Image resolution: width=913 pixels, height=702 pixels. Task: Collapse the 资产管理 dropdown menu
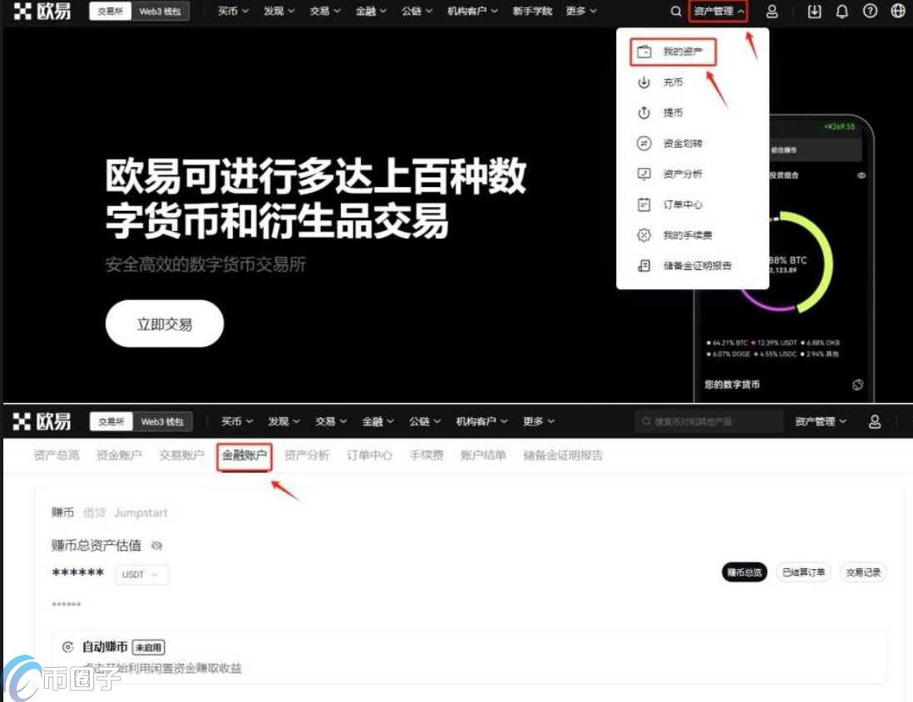(717, 12)
